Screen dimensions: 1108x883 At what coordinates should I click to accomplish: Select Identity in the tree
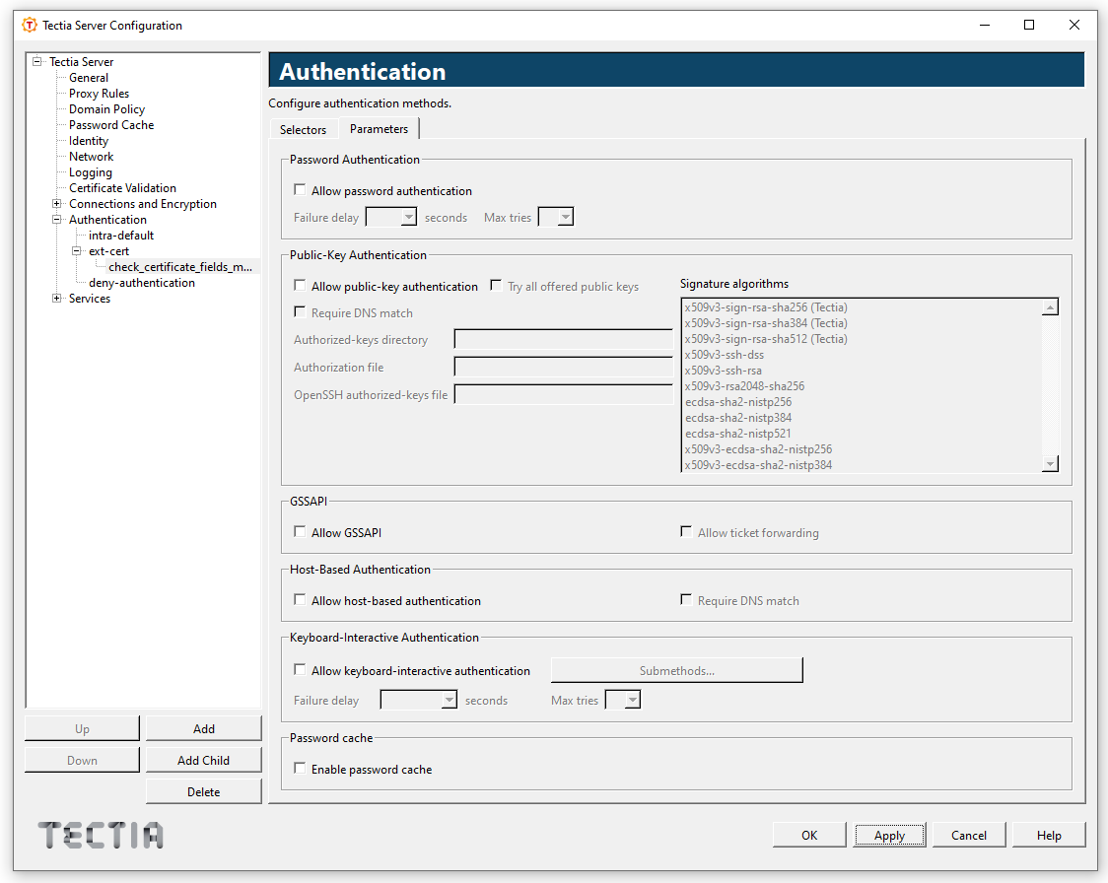[89, 141]
